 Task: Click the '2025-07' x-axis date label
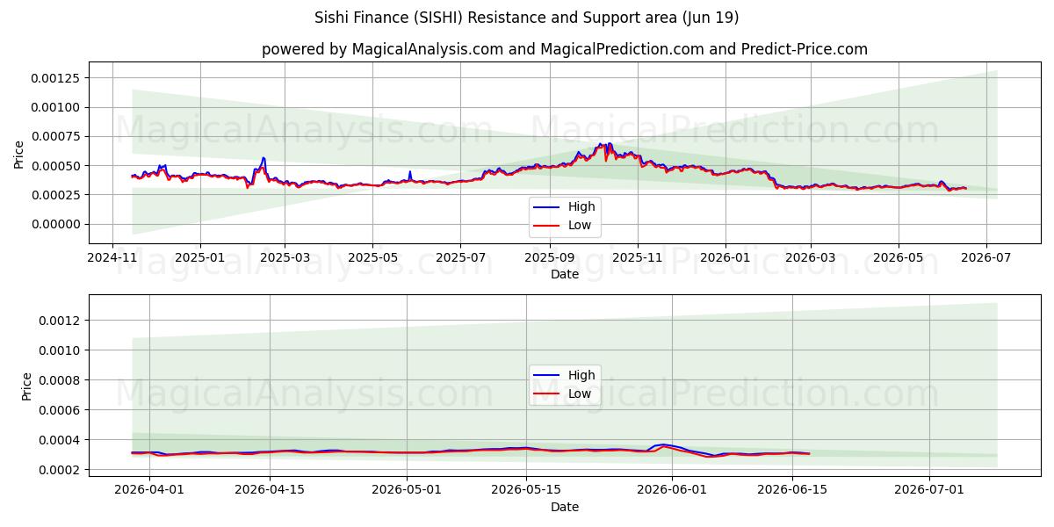460,258
